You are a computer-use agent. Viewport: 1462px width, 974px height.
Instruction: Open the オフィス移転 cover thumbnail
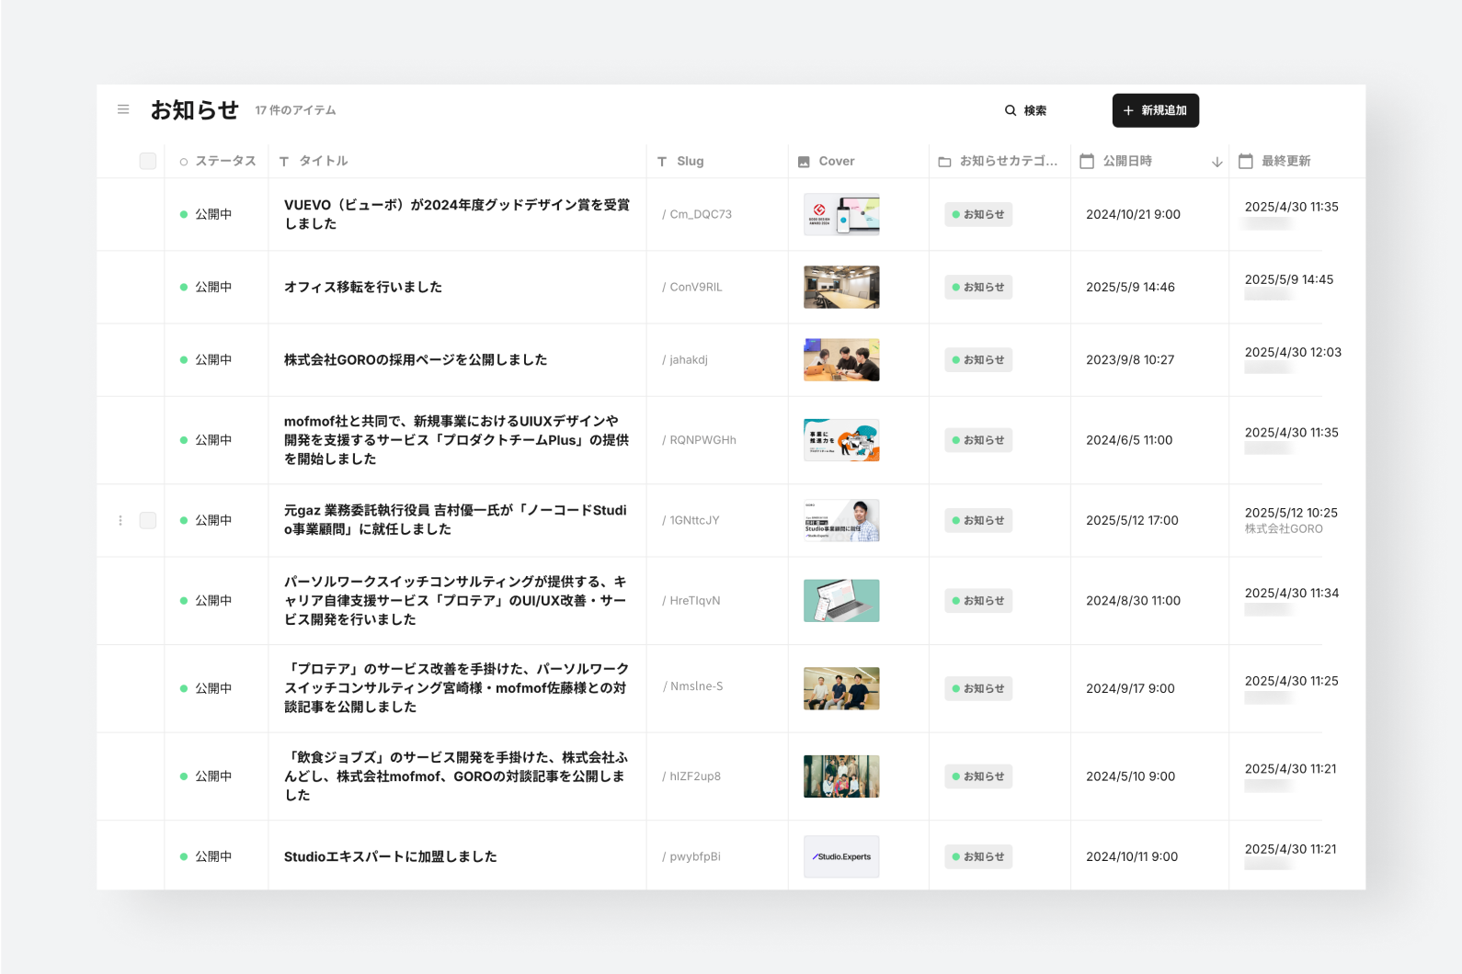point(841,287)
